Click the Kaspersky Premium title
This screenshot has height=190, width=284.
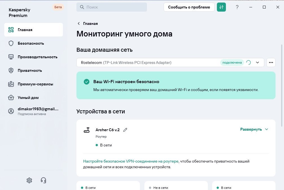(x=19, y=12)
